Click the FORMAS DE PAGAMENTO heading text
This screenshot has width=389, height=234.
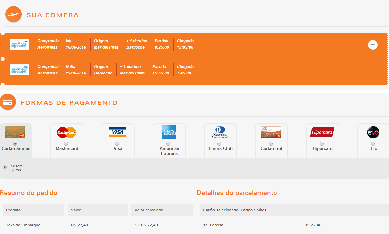(69, 103)
